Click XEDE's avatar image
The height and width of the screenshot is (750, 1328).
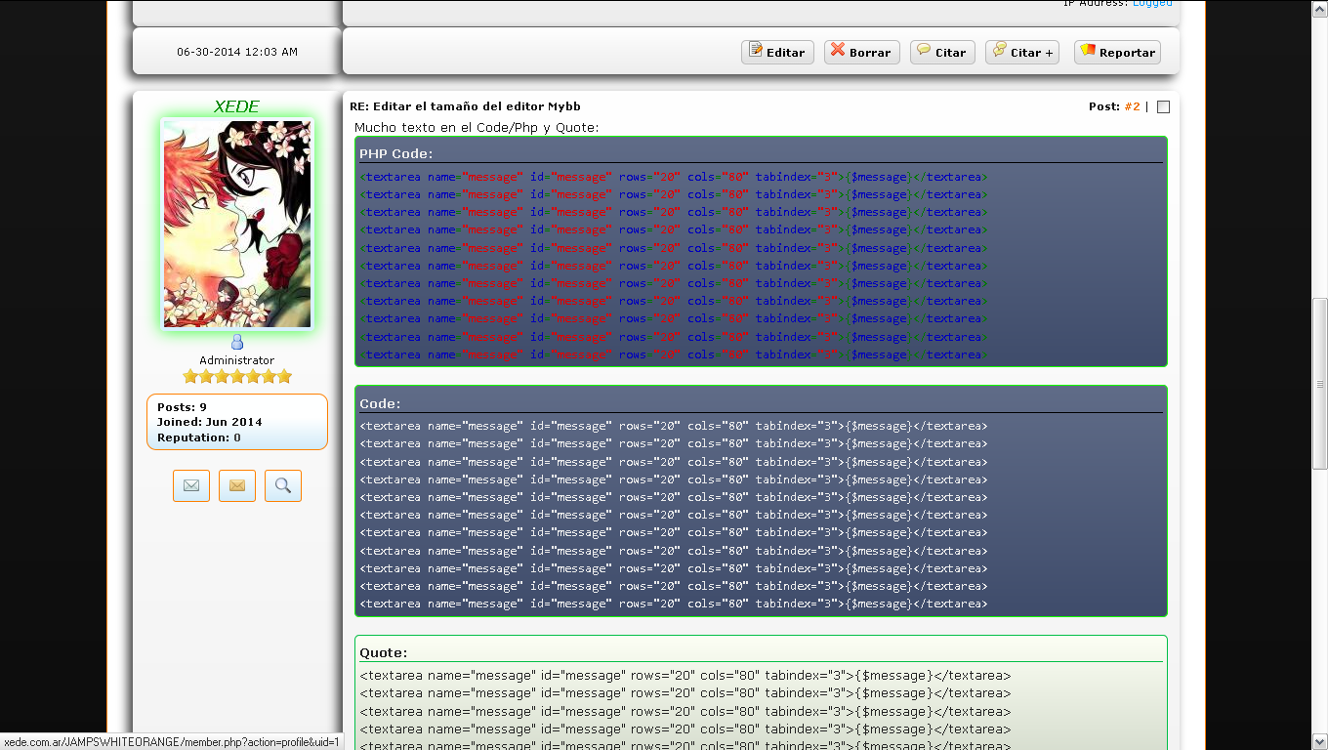coord(237,224)
